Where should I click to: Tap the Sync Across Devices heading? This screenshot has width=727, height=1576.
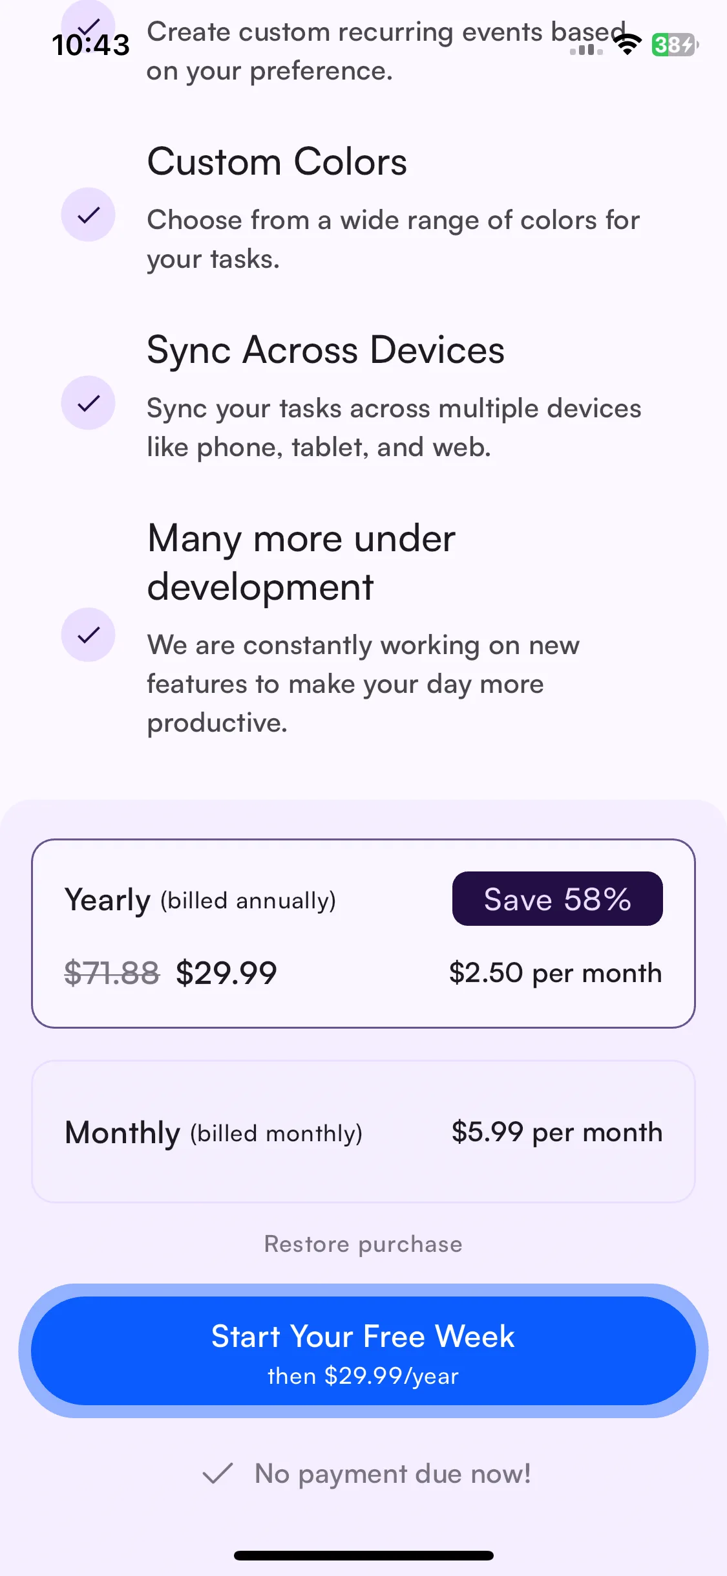(326, 350)
